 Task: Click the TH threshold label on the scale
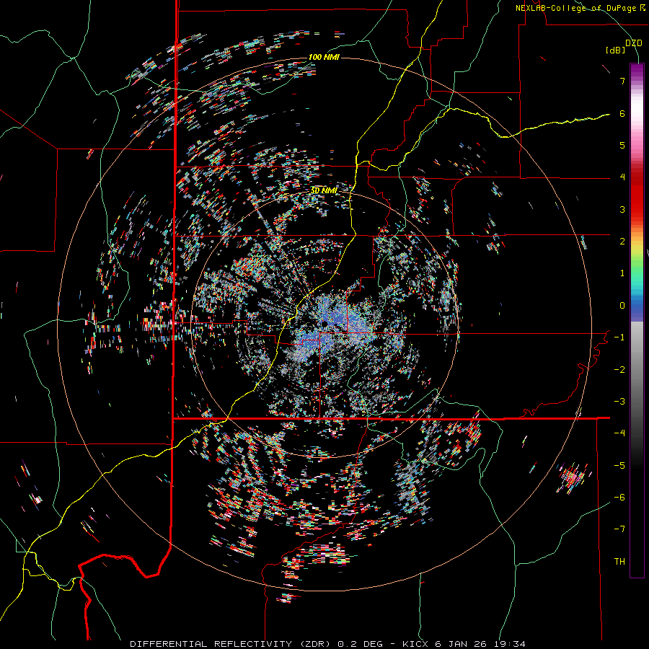[619, 562]
